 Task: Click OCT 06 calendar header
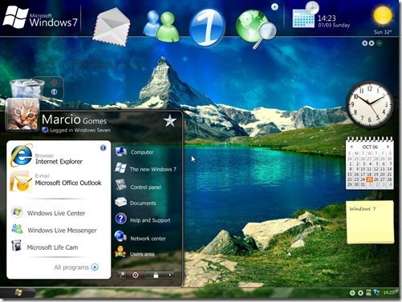click(x=370, y=147)
